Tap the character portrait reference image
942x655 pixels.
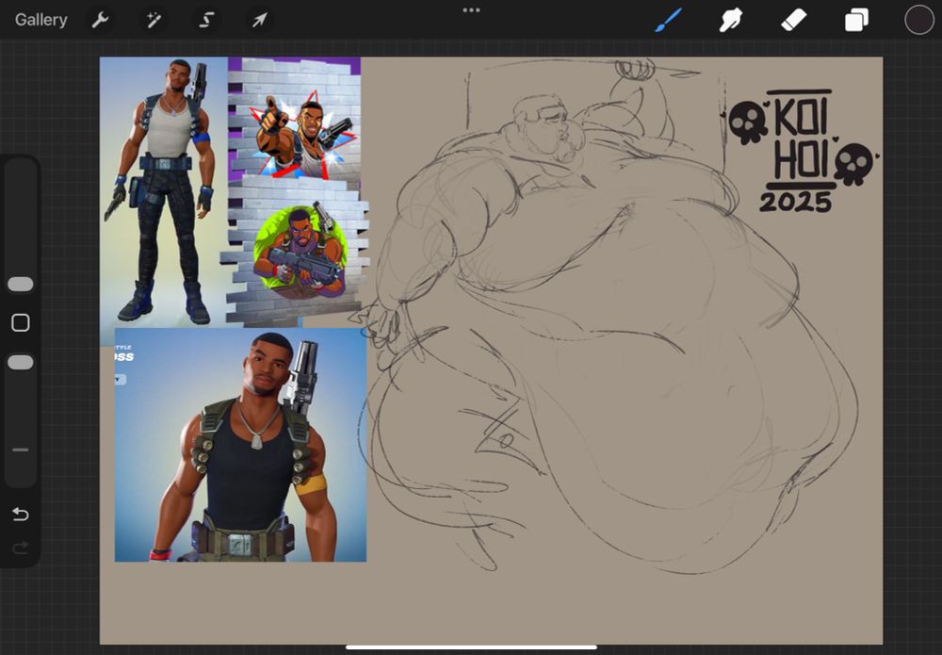(x=240, y=445)
